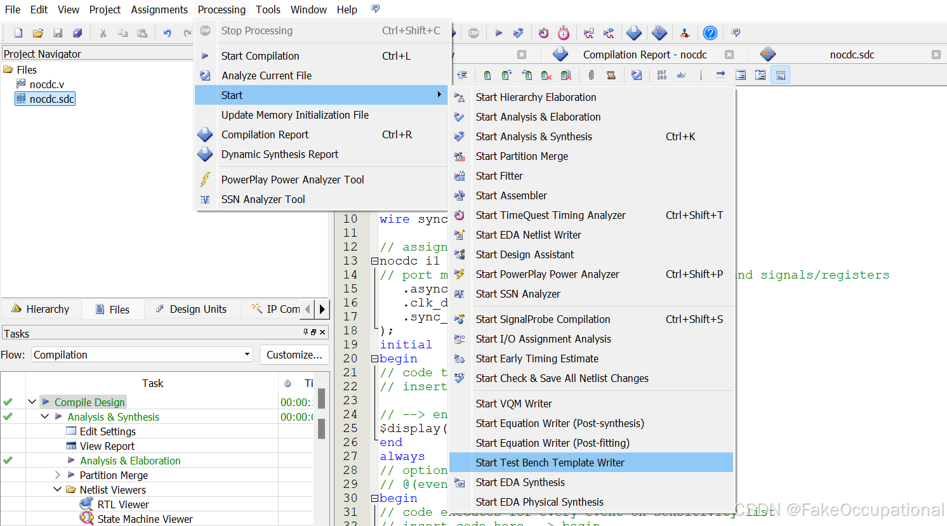This screenshot has height=526, width=947.
Task: Close the Compilation Report tab
Action: [x=729, y=55]
